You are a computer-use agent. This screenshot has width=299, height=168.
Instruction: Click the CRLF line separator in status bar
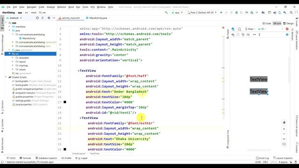point(265,162)
